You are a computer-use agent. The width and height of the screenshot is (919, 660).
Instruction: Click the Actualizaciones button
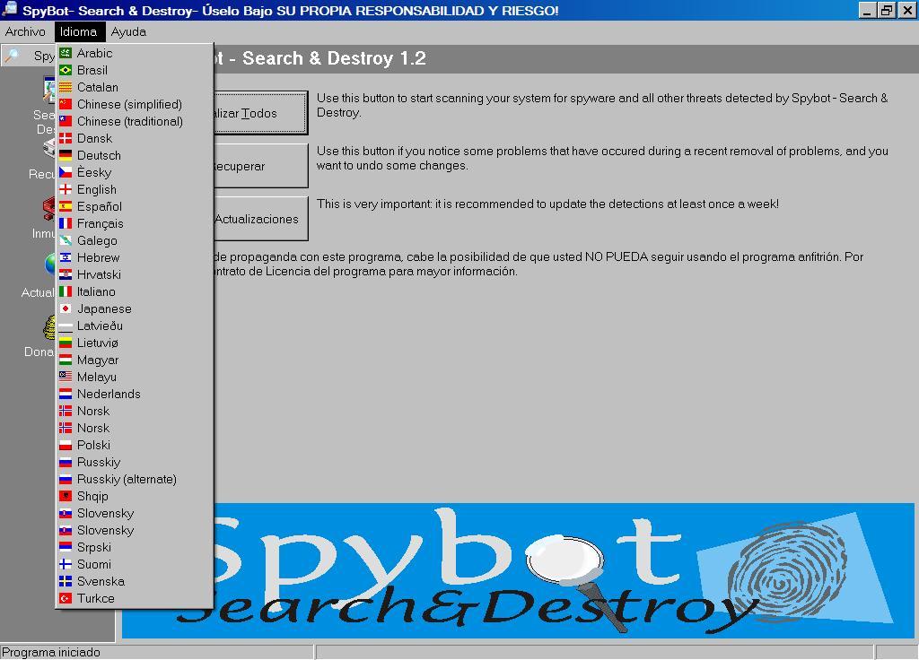pyautogui.click(x=260, y=219)
